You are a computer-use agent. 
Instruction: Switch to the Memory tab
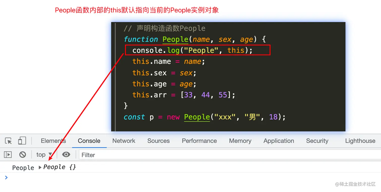pyautogui.click(x=240, y=141)
